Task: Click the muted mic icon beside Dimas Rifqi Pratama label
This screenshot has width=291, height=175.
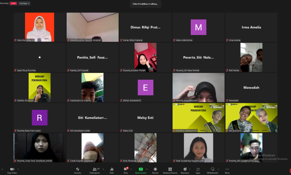Action: [x=121, y=40]
